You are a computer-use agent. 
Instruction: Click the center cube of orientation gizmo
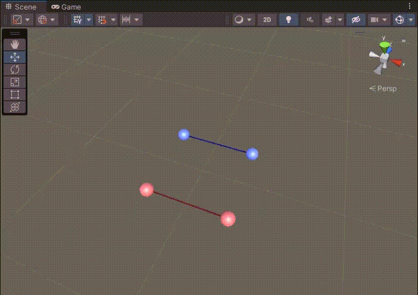click(x=384, y=58)
